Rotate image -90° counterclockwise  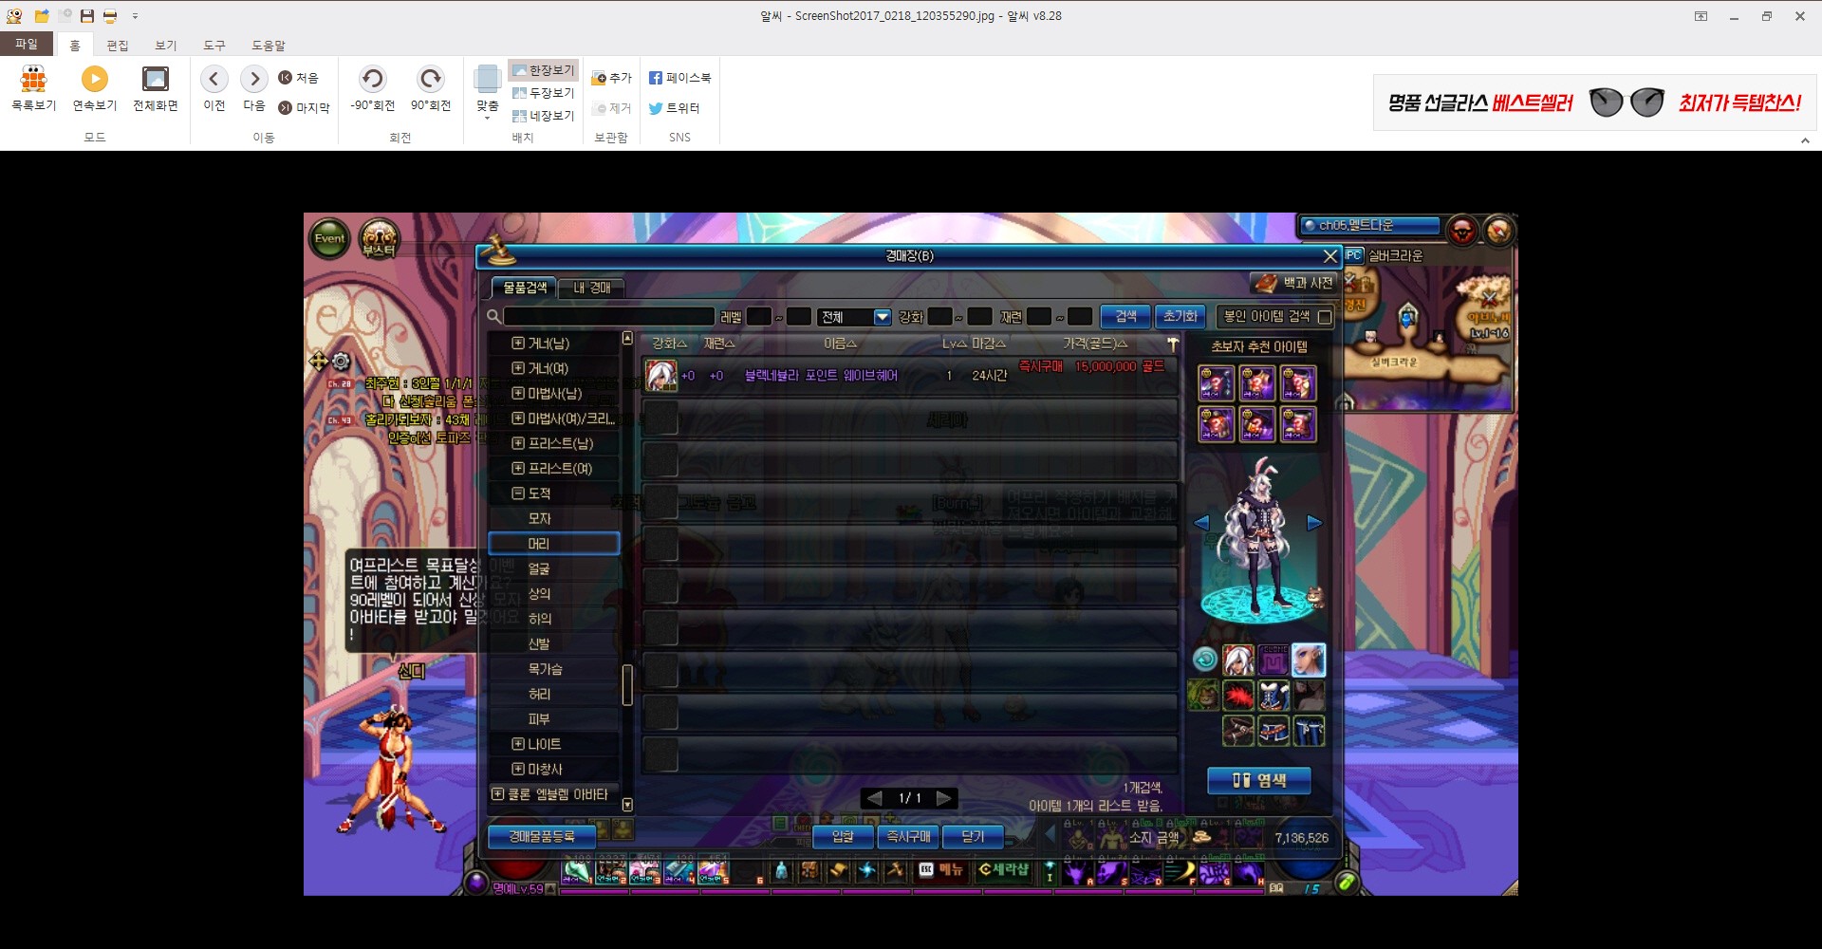point(372,89)
